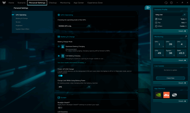This screenshot has height=113, width=190.
Task: Select Keyboard in the sidebar
Action: pyautogui.click(x=19, y=26)
